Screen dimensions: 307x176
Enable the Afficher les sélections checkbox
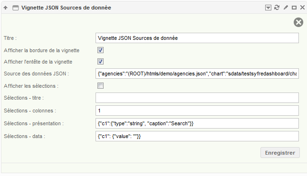coord(100,85)
